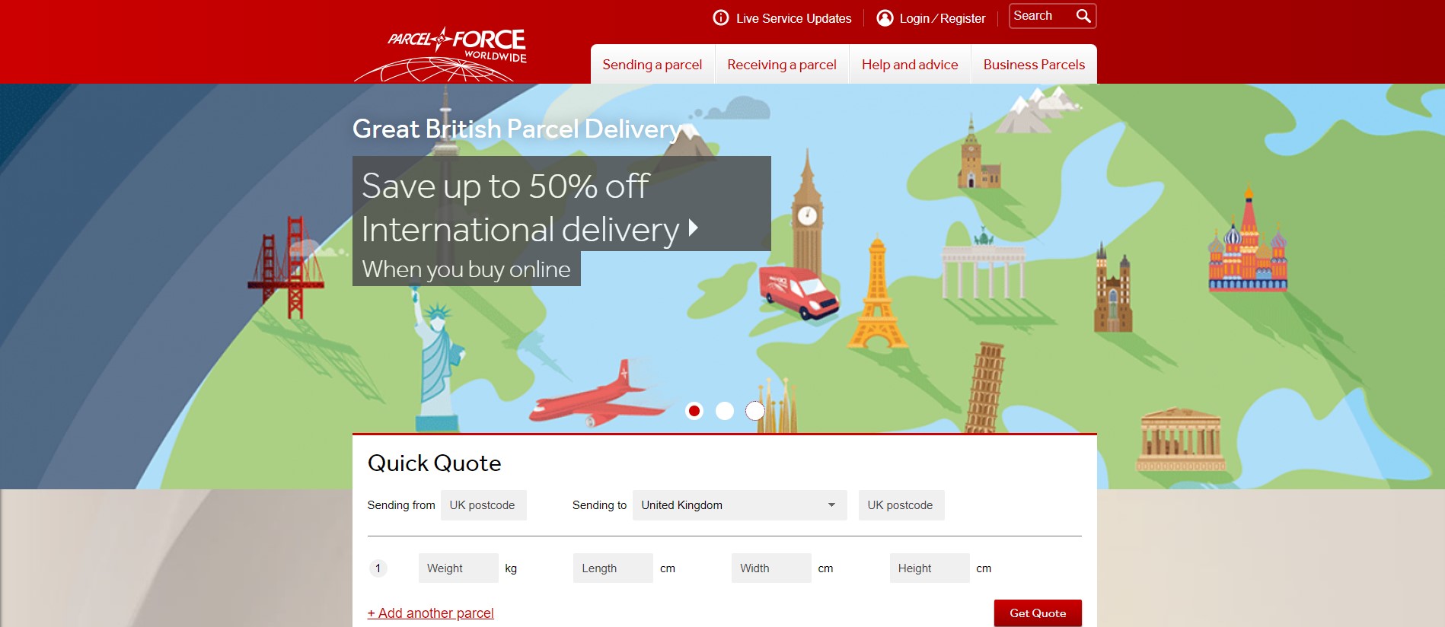Click the Quick Quote heading
This screenshot has height=627, width=1445.
coord(434,463)
